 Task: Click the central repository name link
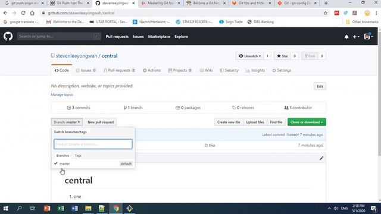click(x=110, y=56)
